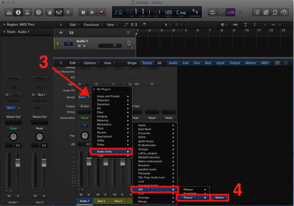
Task: Adjust the Audio 1 track volume slider
Action: click(110, 46)
